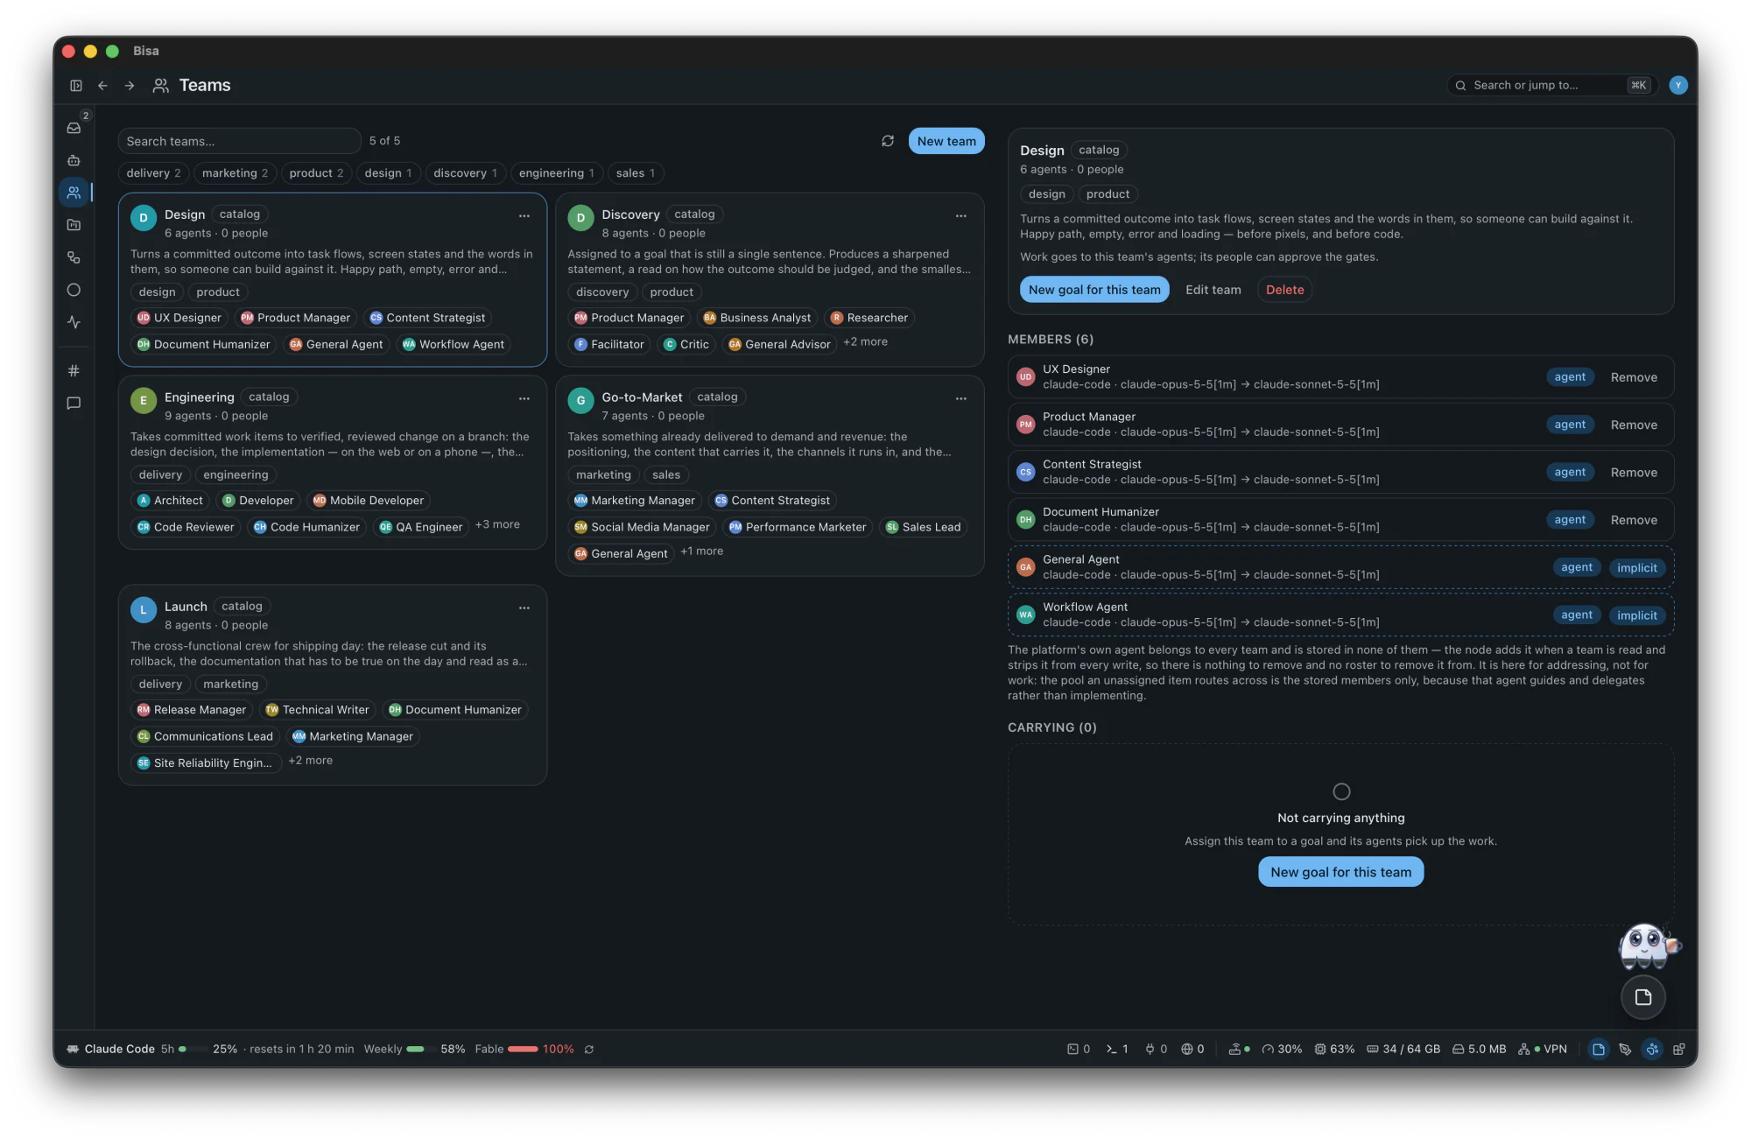
Task: Open the Design team card options menu
Action: 524,216
